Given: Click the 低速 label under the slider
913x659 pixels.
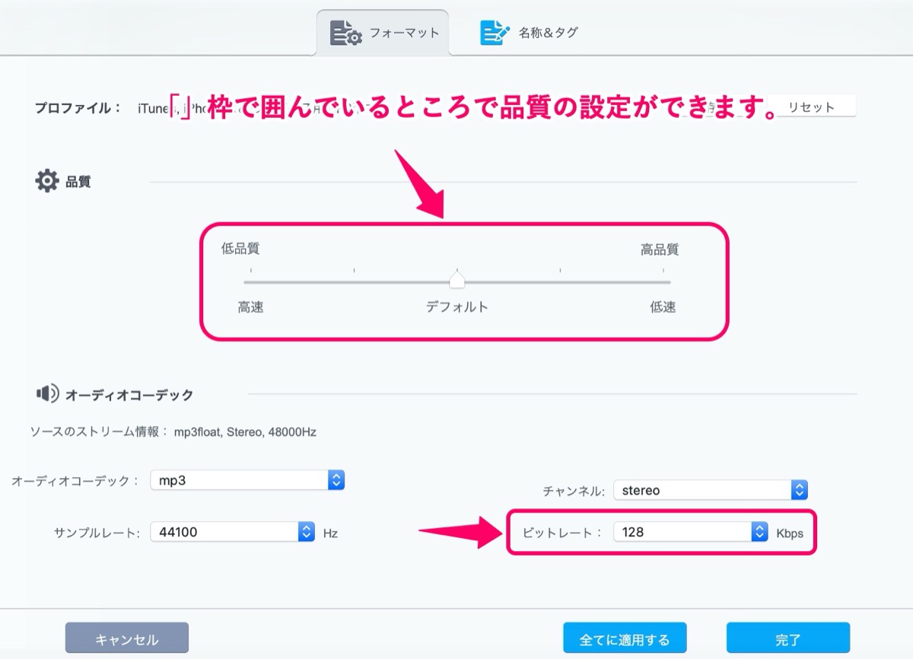Looking at the screenshot, I should [663, 307].
